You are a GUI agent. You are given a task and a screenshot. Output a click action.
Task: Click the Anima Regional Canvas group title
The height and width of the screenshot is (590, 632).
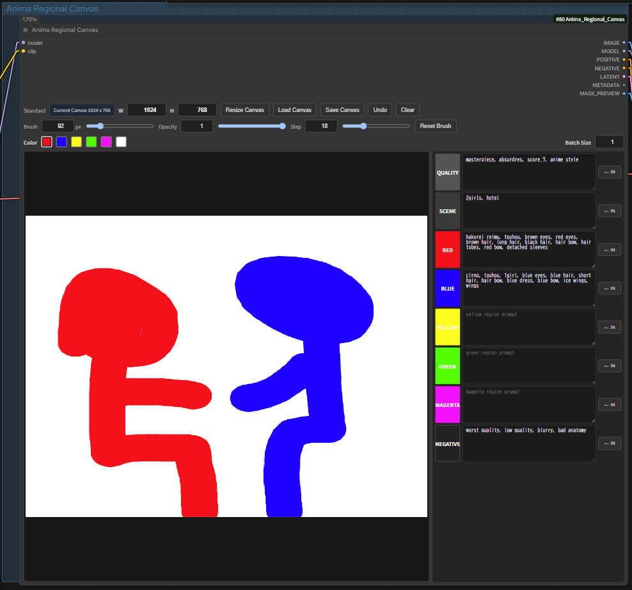[52, 8]
